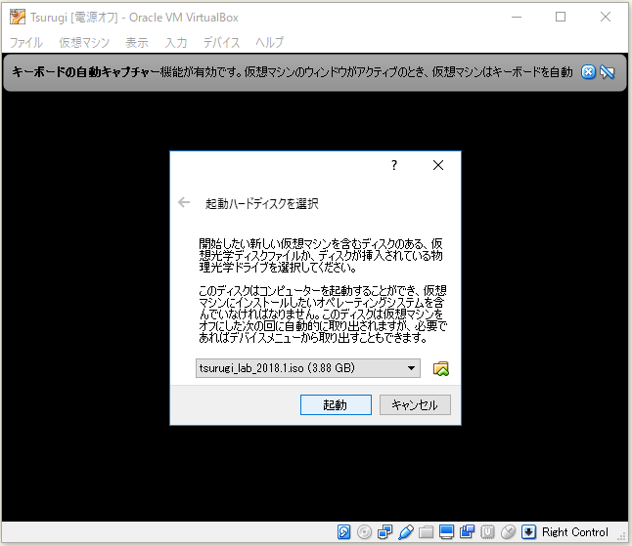The image size is (632, 546).
Task: Click the keyboard auto-capture notification text
Action: pos(293,72)
